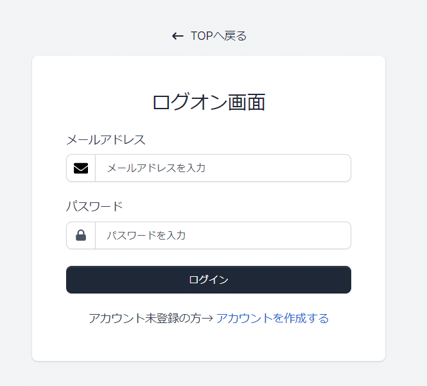Screen dimensions: 427x386
Task: Focus the メールアドレスを入力 input field
Action: click(222, 168)
